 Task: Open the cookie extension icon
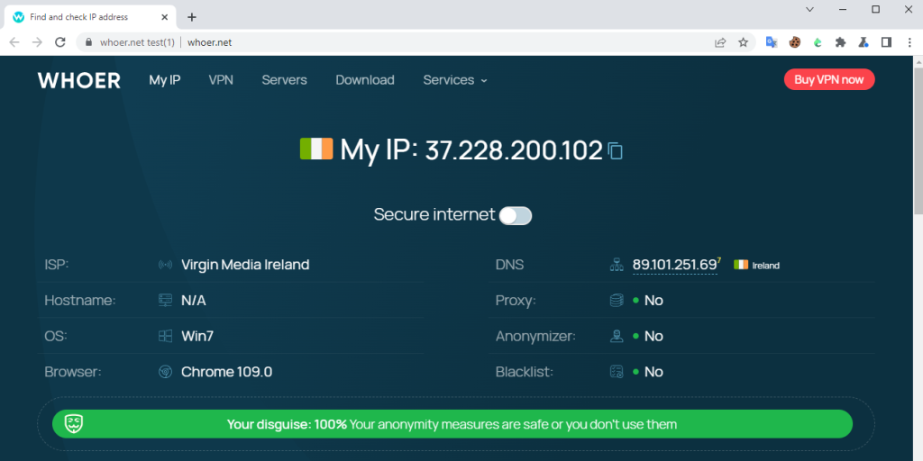click(x=795, y=42)
